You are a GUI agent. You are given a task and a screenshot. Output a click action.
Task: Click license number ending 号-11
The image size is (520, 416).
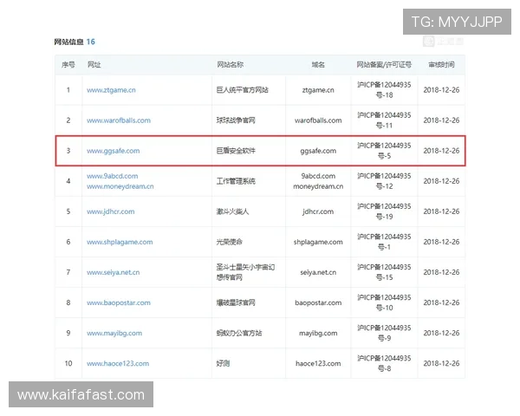click(x=384, y=120)
